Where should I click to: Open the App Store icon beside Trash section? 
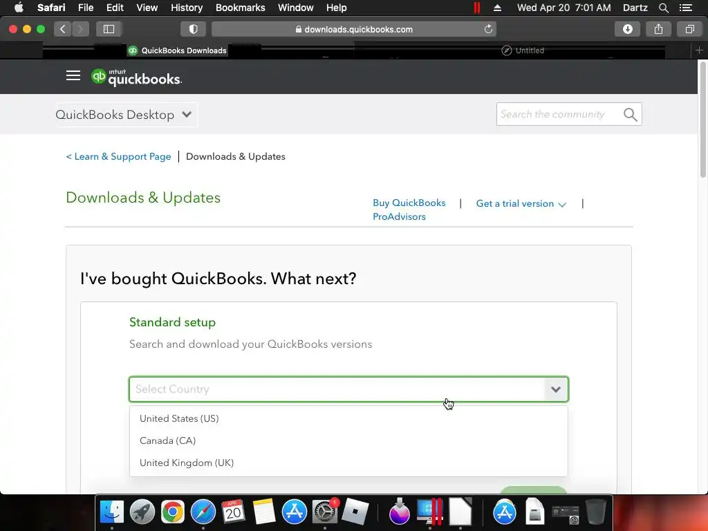click(504, 512)
